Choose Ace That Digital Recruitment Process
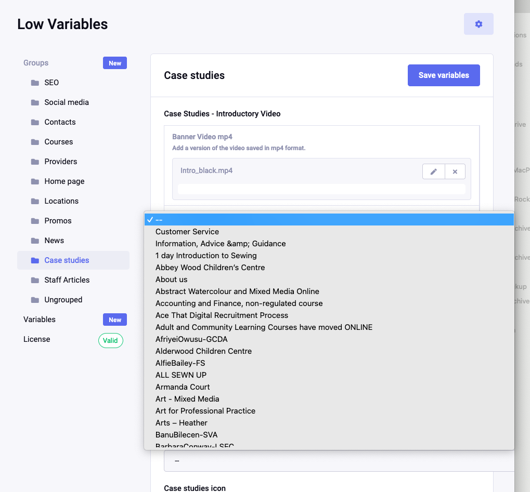530x492 pixels. (329, 315)
